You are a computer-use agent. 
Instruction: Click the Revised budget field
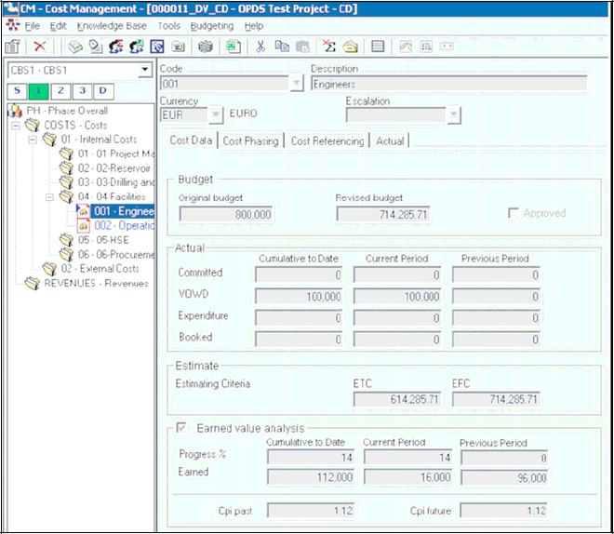(x=383, y=214)
